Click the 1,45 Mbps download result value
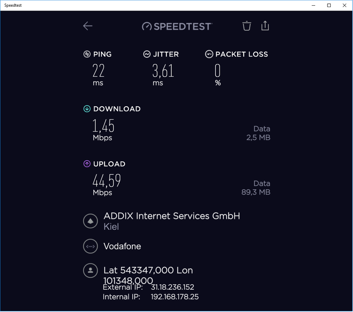 pyautogui.click(x=103, y=126)
